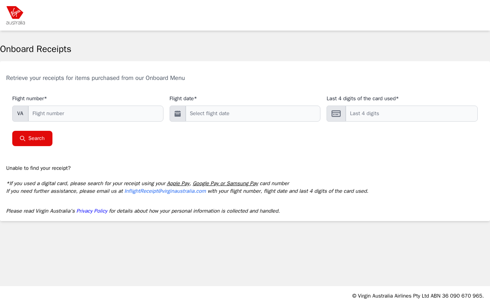490x306 pixels.
Task: Open the Apple Pay link
Action: [178, 184]
